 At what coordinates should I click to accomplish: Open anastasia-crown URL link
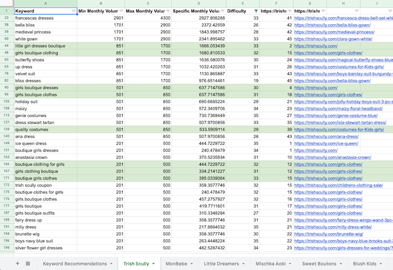click(332, 157)
